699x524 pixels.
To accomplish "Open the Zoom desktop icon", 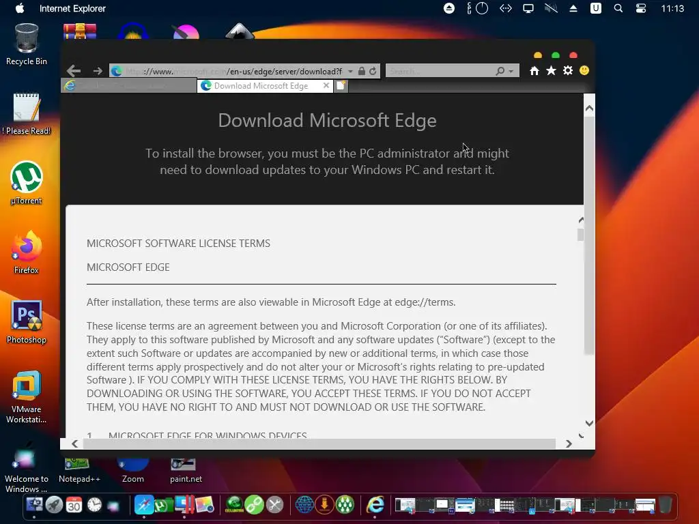I will pyautogui.click(x=133, y=470).
